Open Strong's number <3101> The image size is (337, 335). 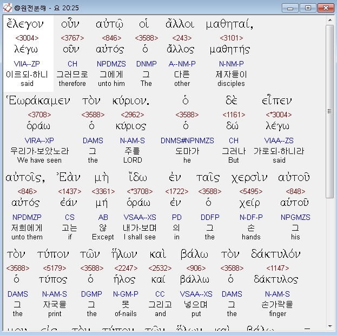(x=232, y=38)
